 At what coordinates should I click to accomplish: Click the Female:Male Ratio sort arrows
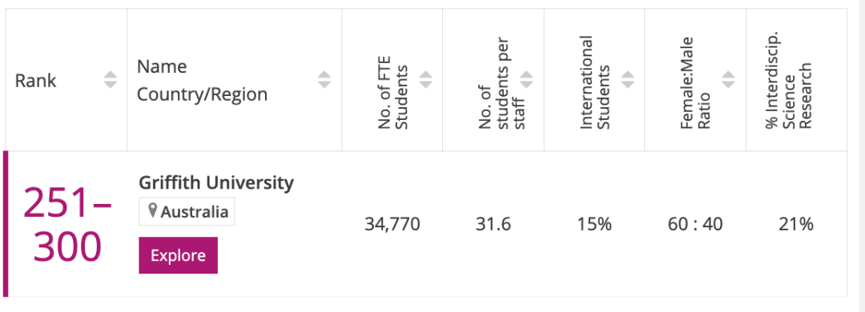(x=729, y=80)
